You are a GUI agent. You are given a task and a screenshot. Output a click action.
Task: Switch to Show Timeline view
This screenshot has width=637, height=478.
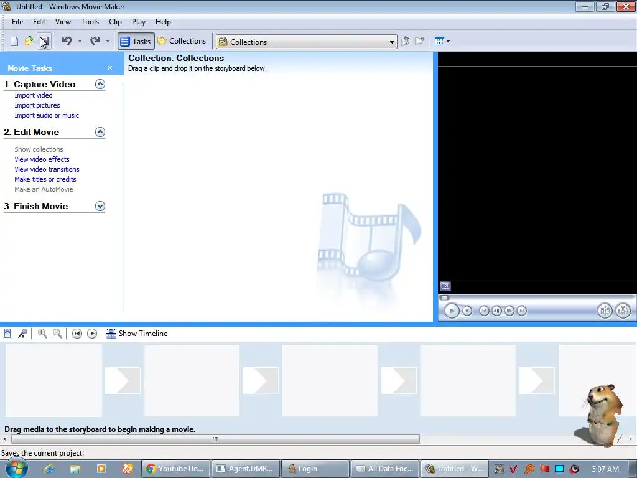(x=137, y=334)
